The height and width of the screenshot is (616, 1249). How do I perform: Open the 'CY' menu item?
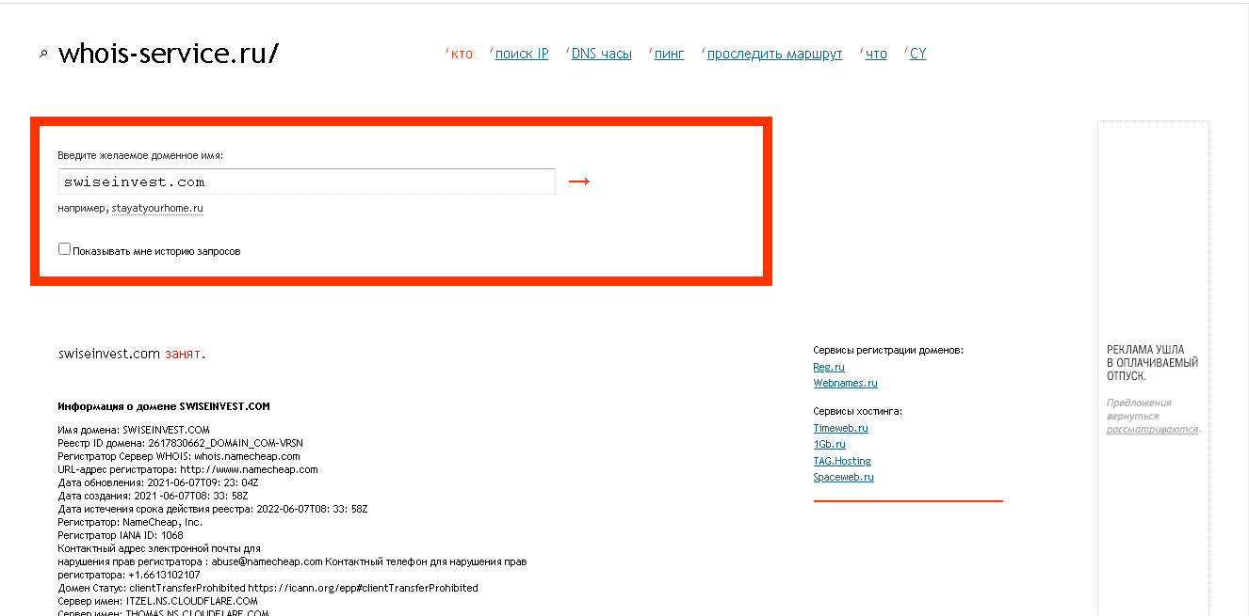click(917, 55)
